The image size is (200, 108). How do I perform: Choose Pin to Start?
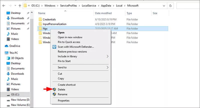64,61
